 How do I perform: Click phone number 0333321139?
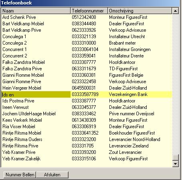point(84,37)
